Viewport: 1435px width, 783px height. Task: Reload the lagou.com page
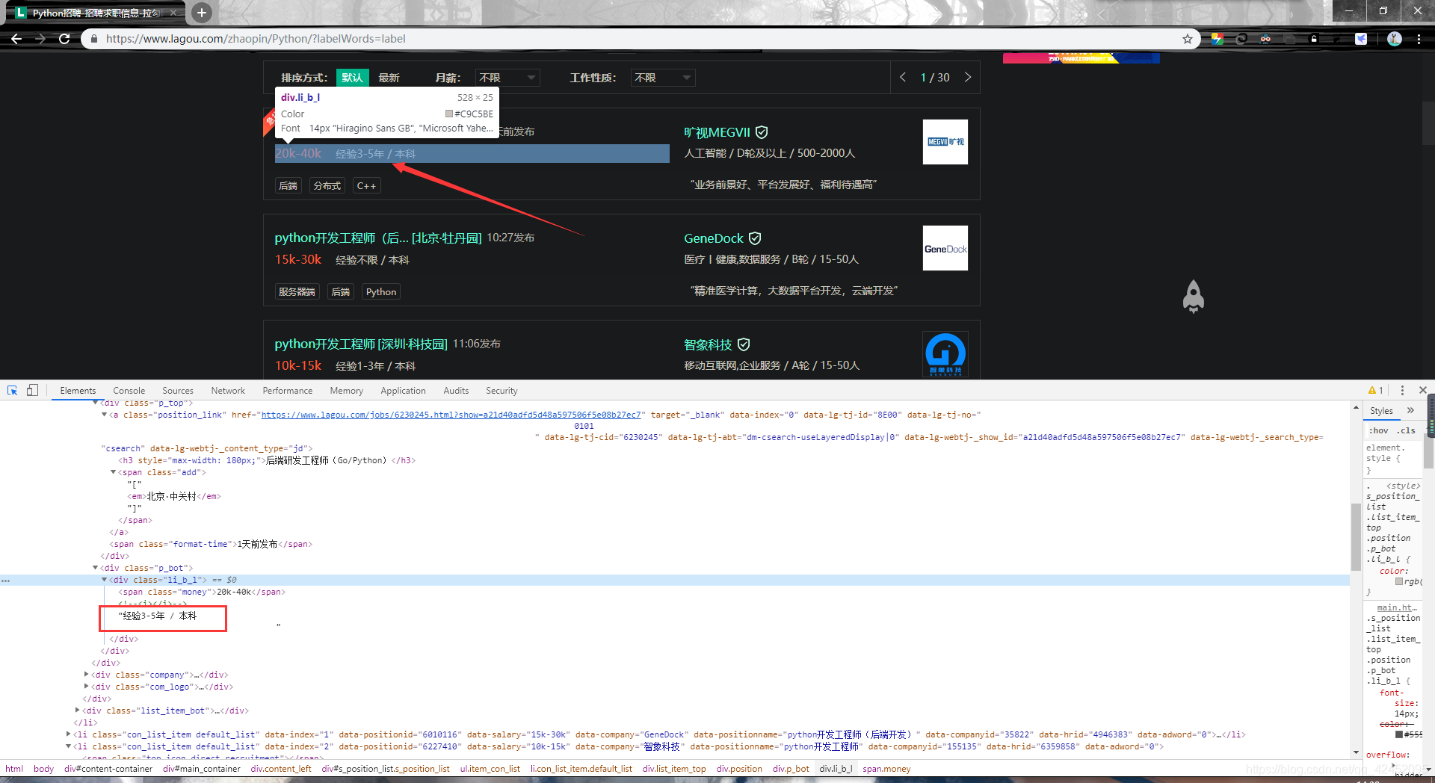tap(64, 39)
